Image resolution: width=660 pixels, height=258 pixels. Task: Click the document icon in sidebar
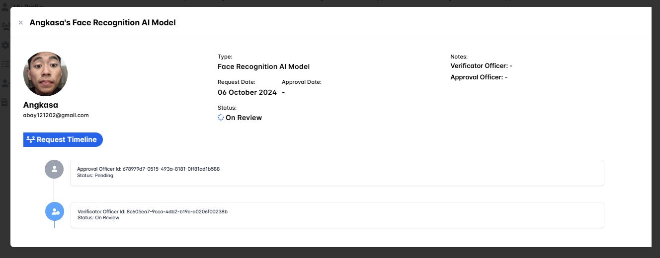(5, 102)
